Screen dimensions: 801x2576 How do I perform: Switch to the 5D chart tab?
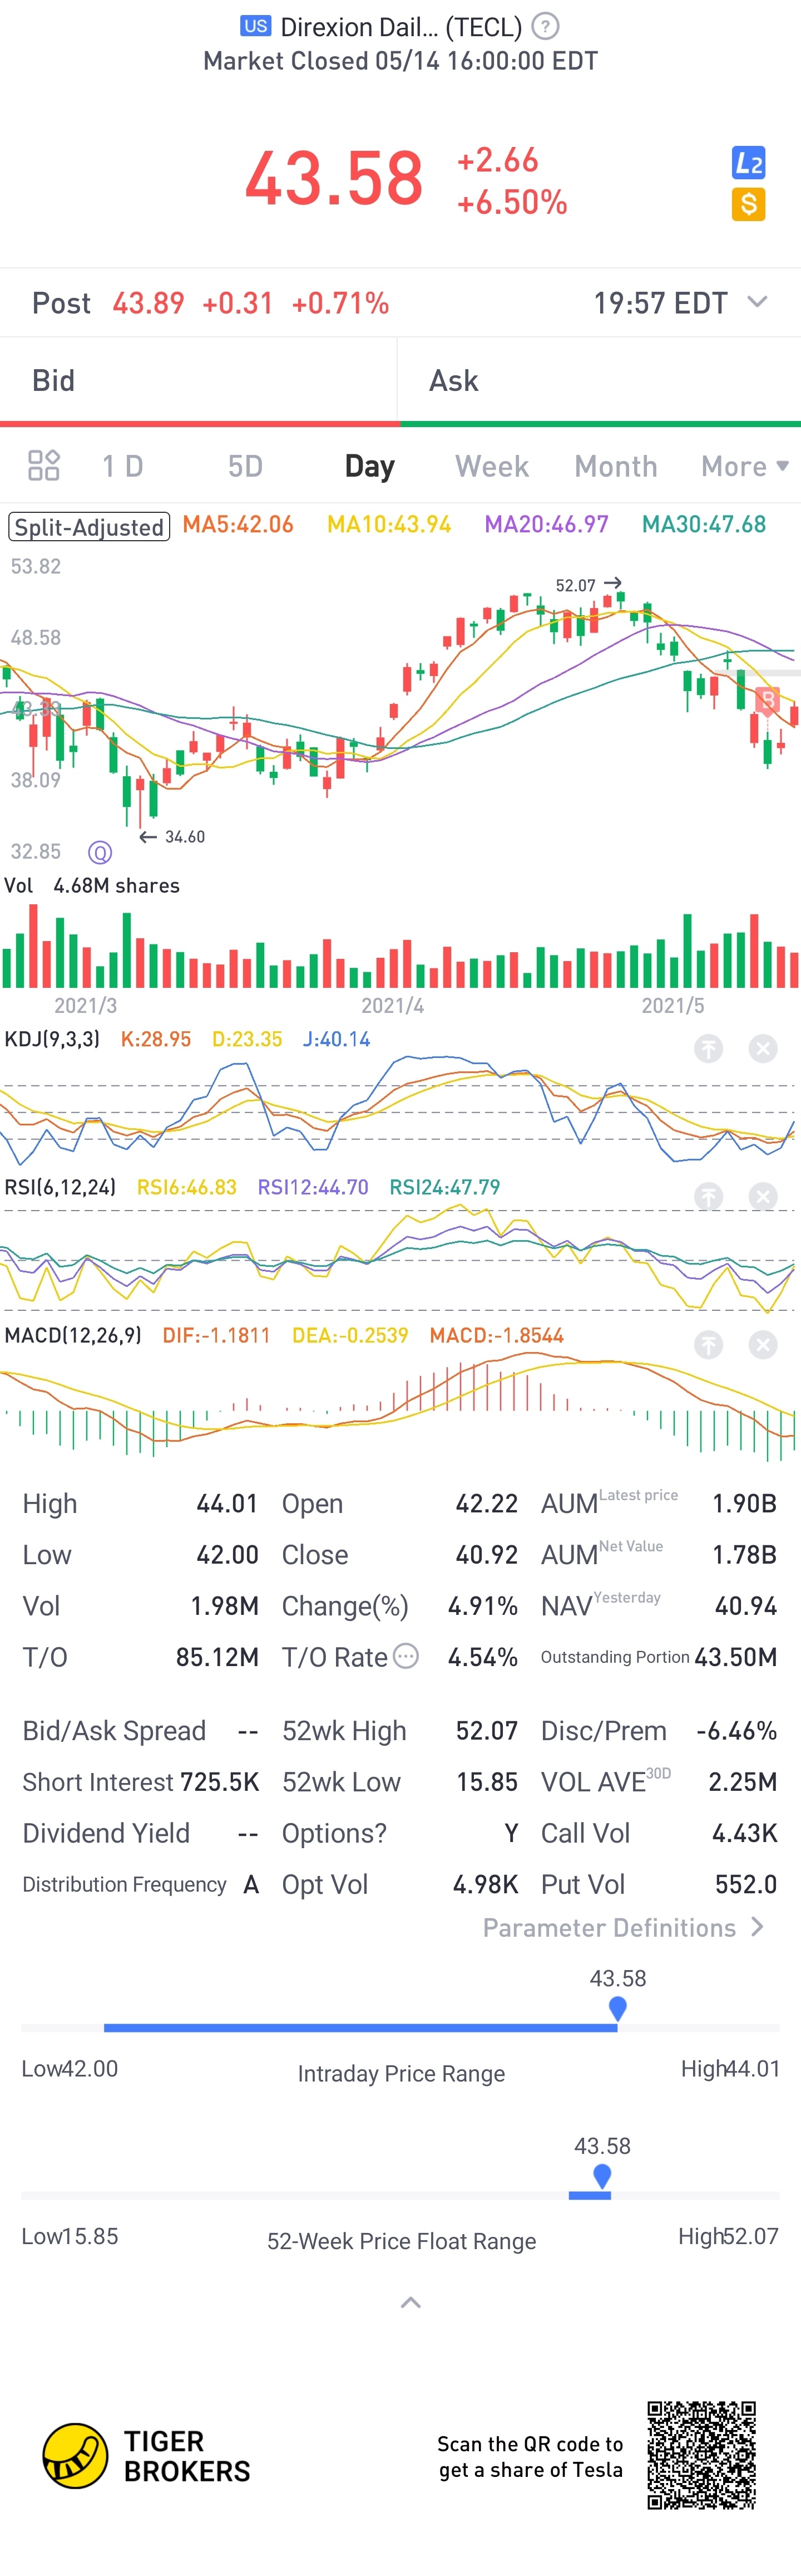(x=245, y=466)
